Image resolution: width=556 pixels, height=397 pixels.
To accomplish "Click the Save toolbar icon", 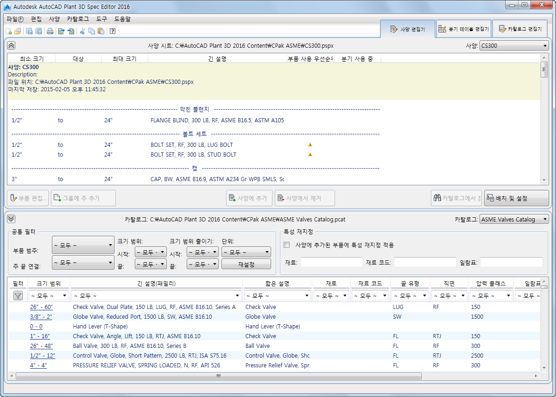I will [29, 32].
